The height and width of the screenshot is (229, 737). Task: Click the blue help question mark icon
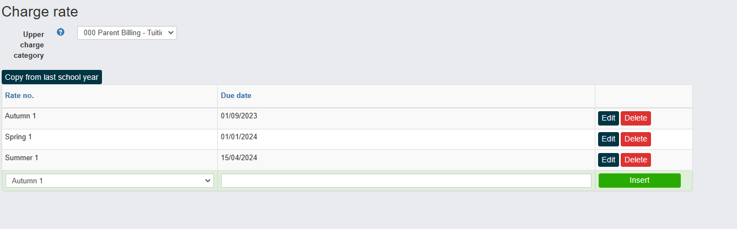coord(61,32)
